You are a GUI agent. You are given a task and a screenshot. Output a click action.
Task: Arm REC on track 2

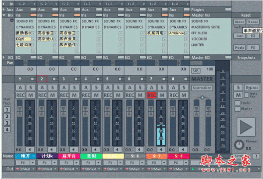[x=42, y=95]
